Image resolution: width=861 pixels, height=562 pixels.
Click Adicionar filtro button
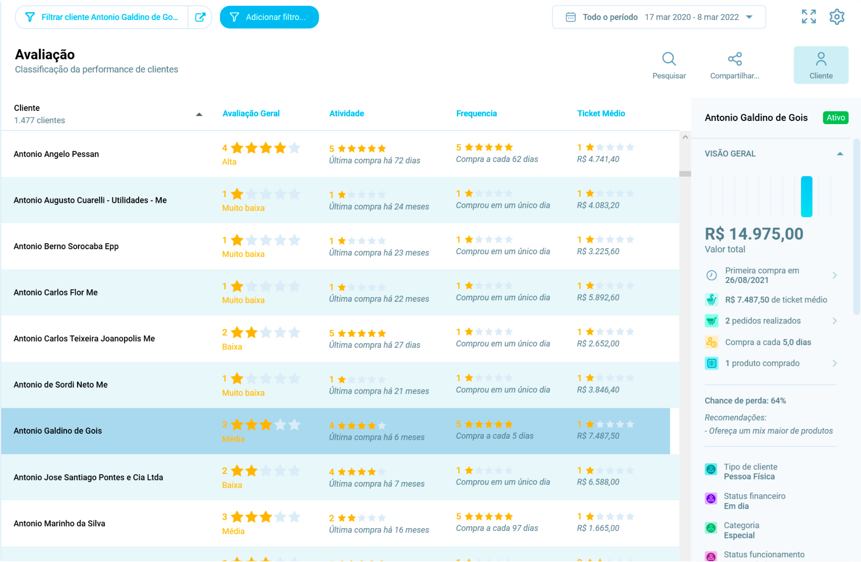tap(269, 17)
